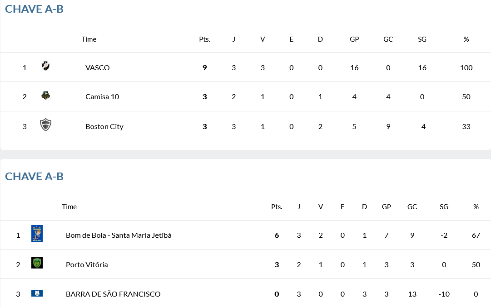Open Bom de Bola - Santa Maria Jetibá

click(x=119, y=235)
